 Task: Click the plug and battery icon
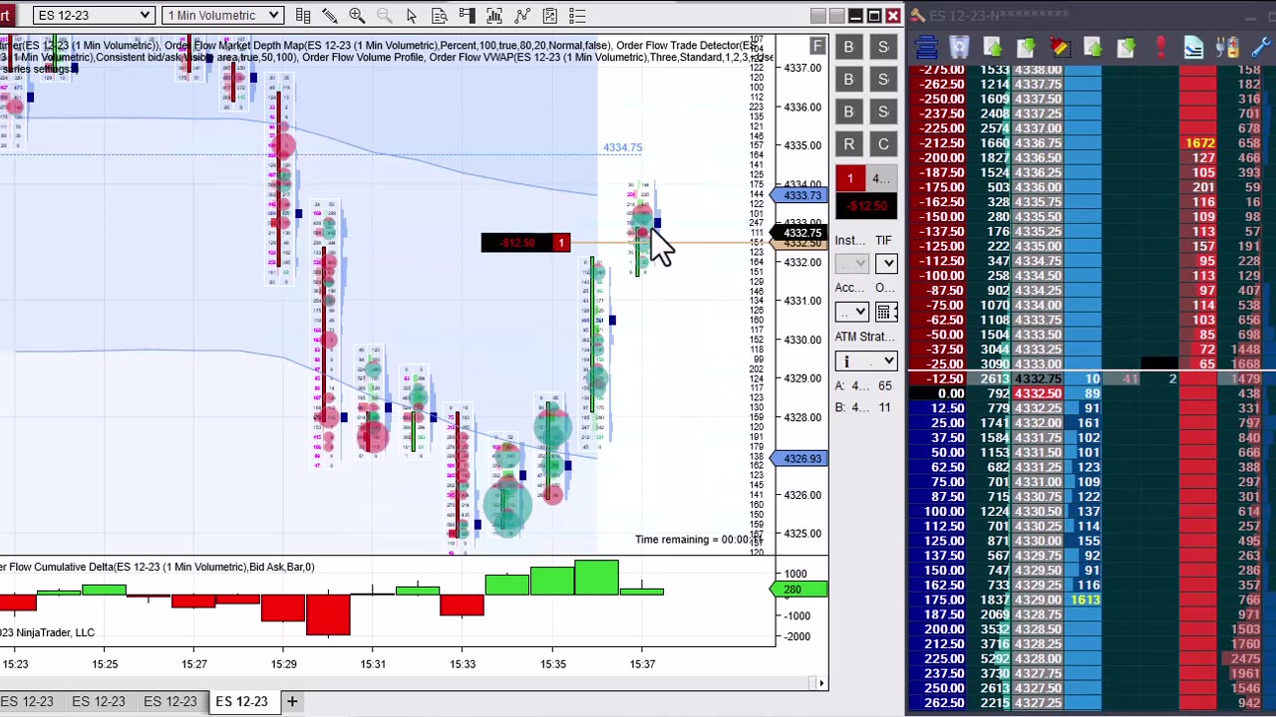tap(1228, 47)
